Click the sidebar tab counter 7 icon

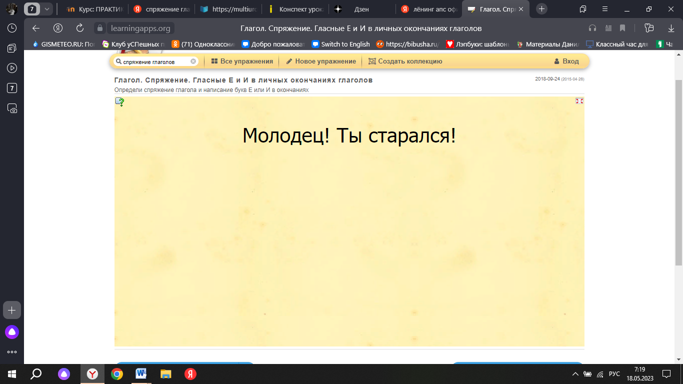tap(12, 88)
